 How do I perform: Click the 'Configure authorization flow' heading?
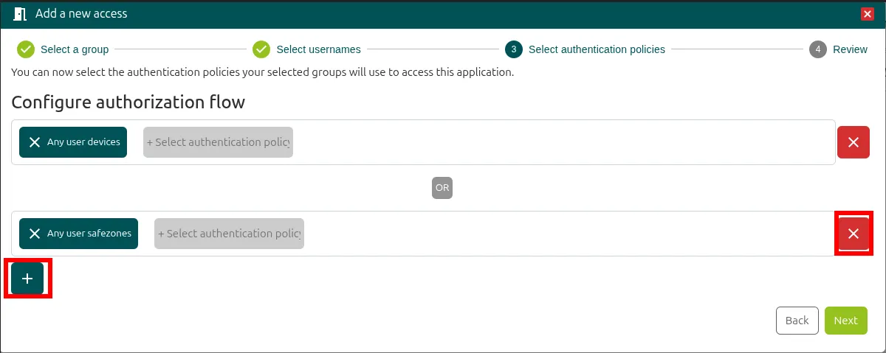(x=128, y=102)
